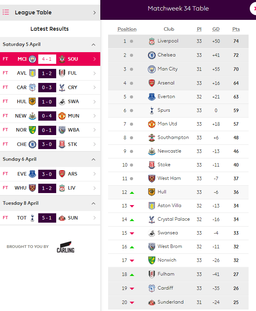This screenshot has height=311, width=256.
Task: Click the Everton crest in the EVE v ARS result
Action: (x=33, y=174)
